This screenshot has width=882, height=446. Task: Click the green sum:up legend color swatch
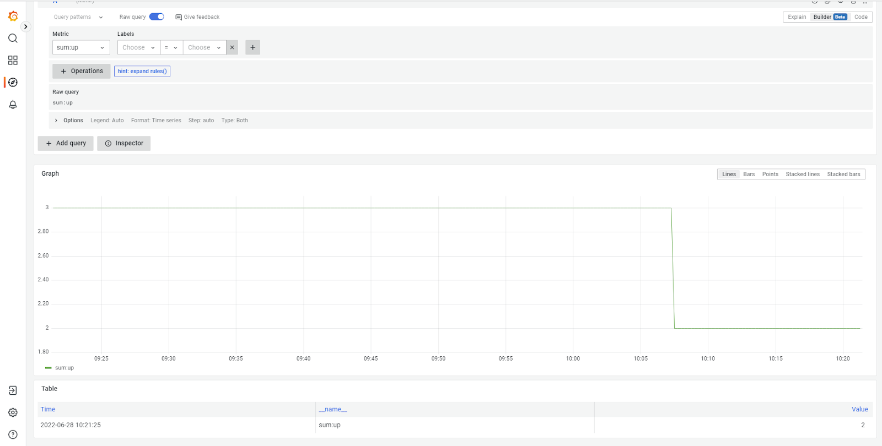click(48, 368)
